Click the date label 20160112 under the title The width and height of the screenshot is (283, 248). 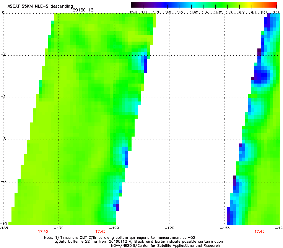pos(83,10)
